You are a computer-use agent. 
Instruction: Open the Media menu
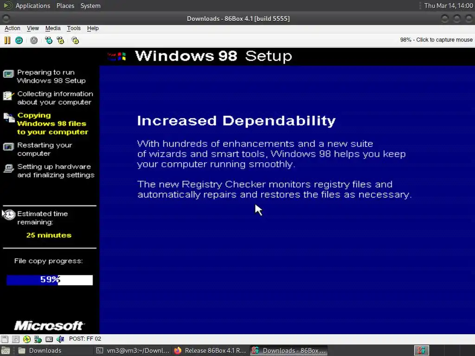[x=53, y=28]
